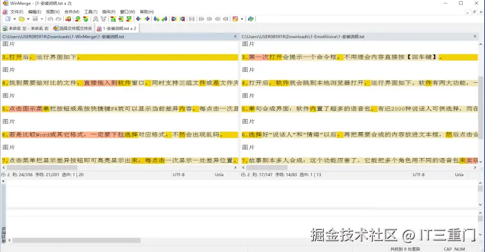Switch to the 选择文件或文件夹 tab

tap(72, 29)
